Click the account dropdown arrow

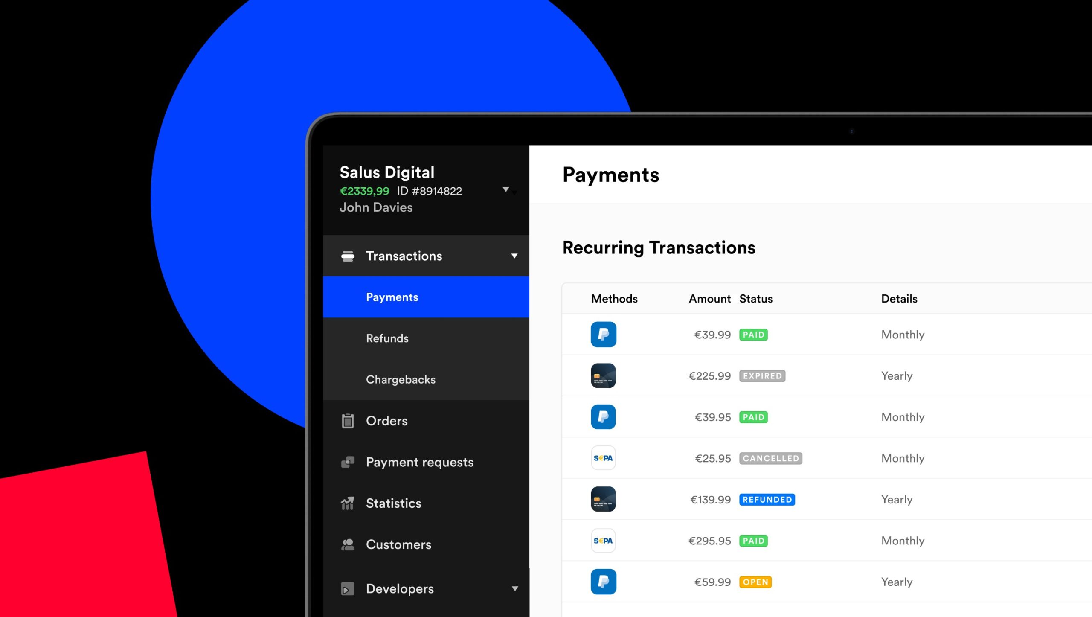(x=506, y=189)
